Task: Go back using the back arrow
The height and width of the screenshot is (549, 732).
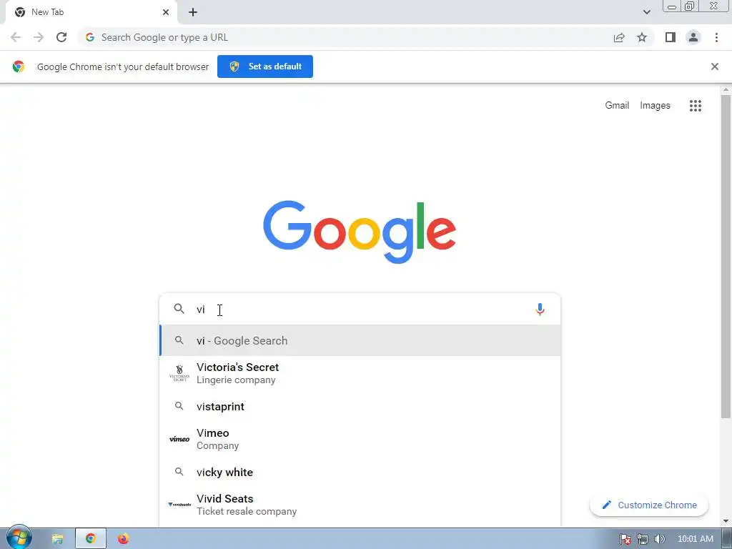Action: 16,37
